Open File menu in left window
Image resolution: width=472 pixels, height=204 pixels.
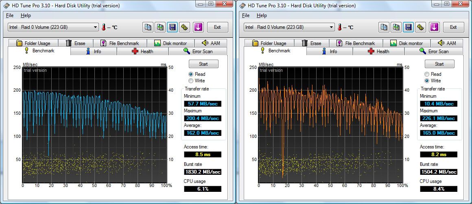click(10, 15)
